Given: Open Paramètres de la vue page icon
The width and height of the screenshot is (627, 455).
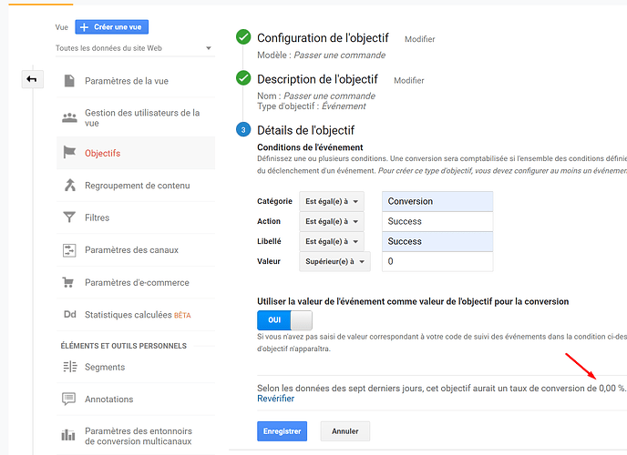Looking at the screenshot, I should pos(69,81).
